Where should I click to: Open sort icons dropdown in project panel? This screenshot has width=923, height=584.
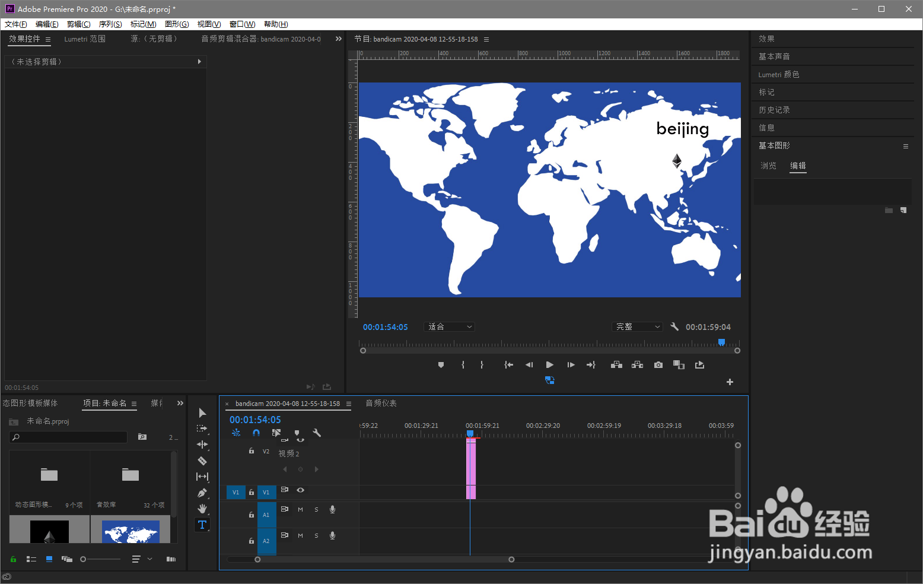click(141, 559)
